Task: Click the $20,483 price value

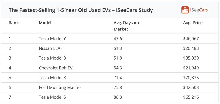Action: (x=191, y=48)
